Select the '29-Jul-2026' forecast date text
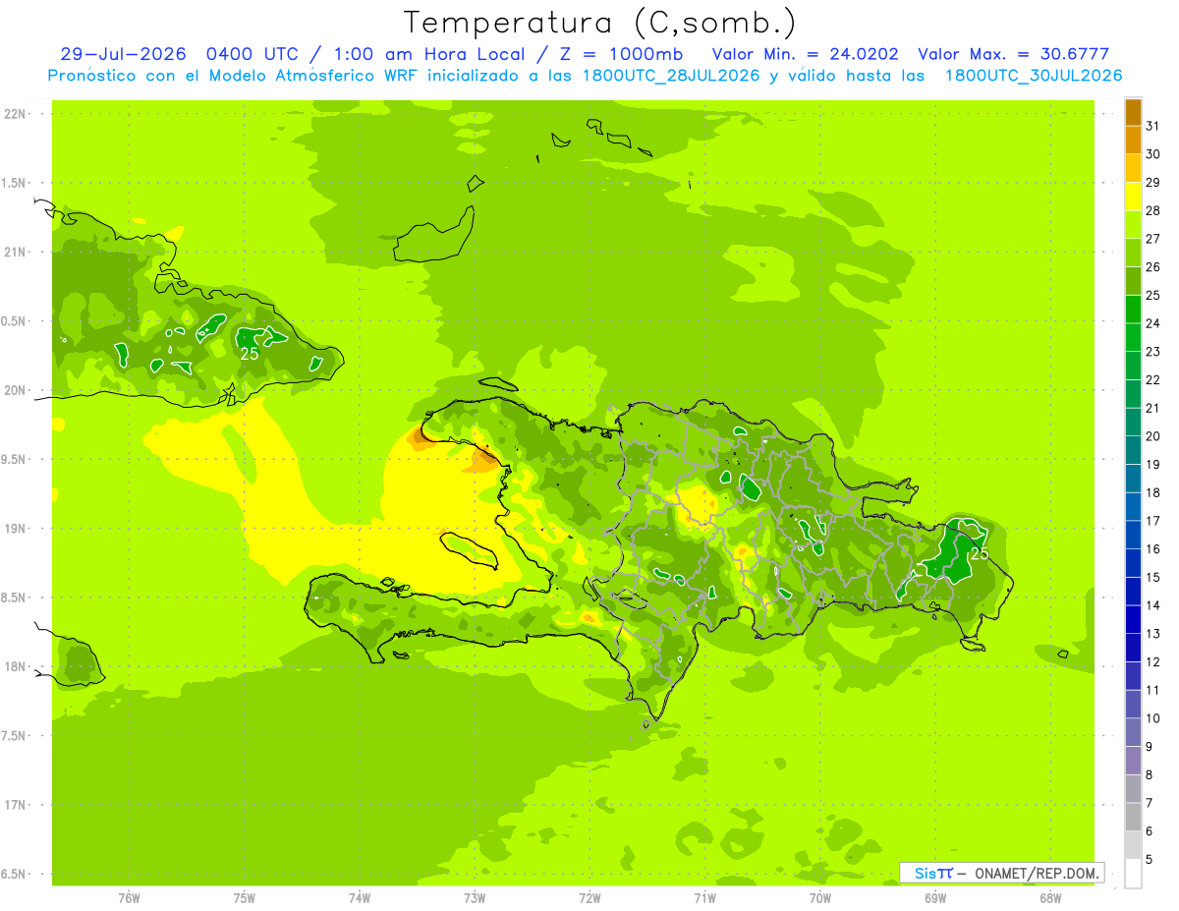The height and width of the screenshot is (911, 1179). 123,54
